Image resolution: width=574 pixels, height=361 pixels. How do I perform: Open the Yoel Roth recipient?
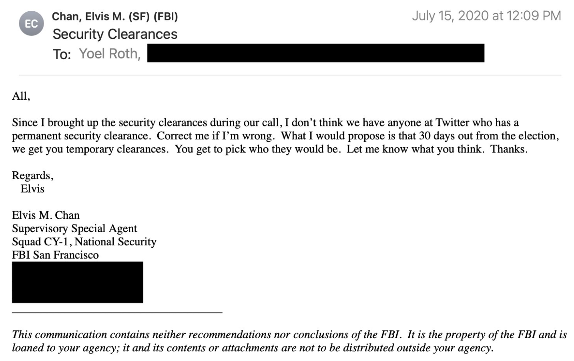[x=110, y=53]
